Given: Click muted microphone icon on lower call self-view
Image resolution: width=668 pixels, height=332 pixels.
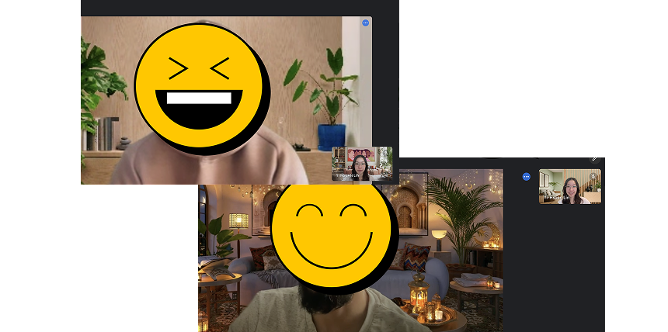Looking at the screenshot, I should pyautogui.click(x=593, y=176).
